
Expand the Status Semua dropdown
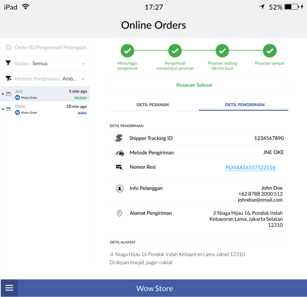[83, 64]
